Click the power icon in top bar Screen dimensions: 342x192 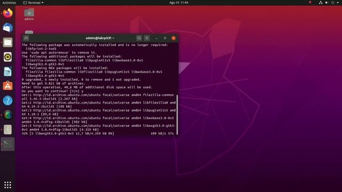[332, 3]
